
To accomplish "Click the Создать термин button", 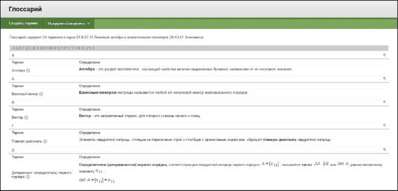I will pyautogui.click(x=23, y=23).
